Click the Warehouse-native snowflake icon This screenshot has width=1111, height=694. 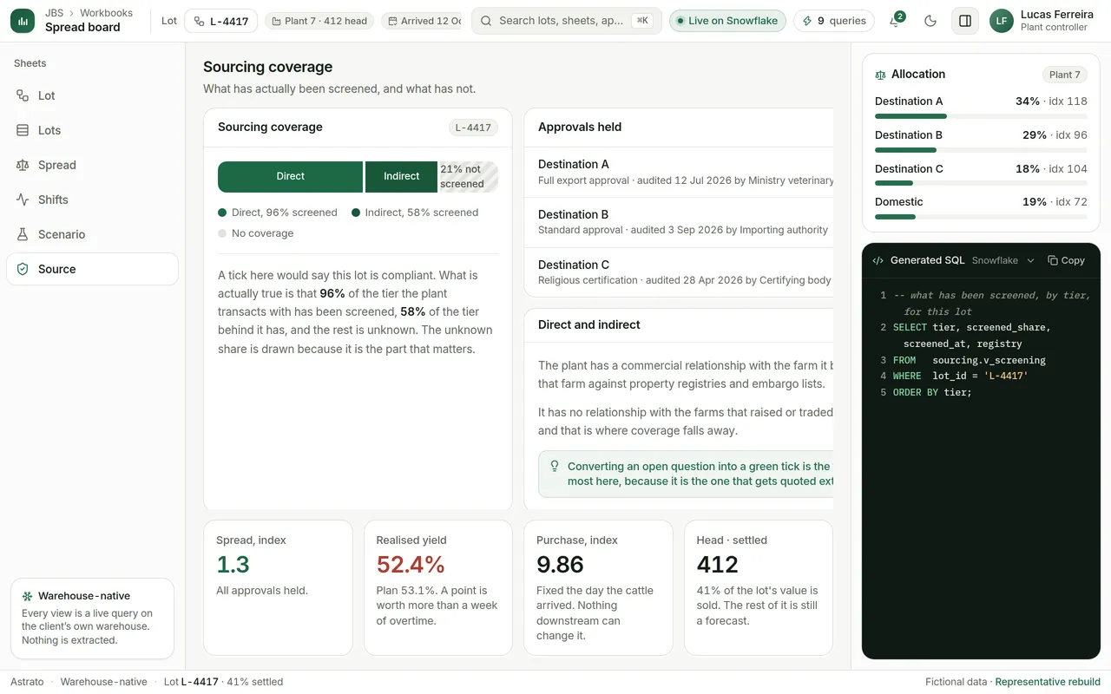click(28, 596)
